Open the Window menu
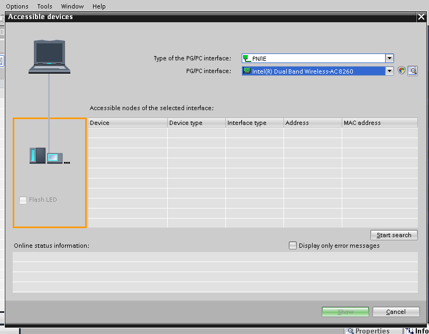 pos(72,6)
